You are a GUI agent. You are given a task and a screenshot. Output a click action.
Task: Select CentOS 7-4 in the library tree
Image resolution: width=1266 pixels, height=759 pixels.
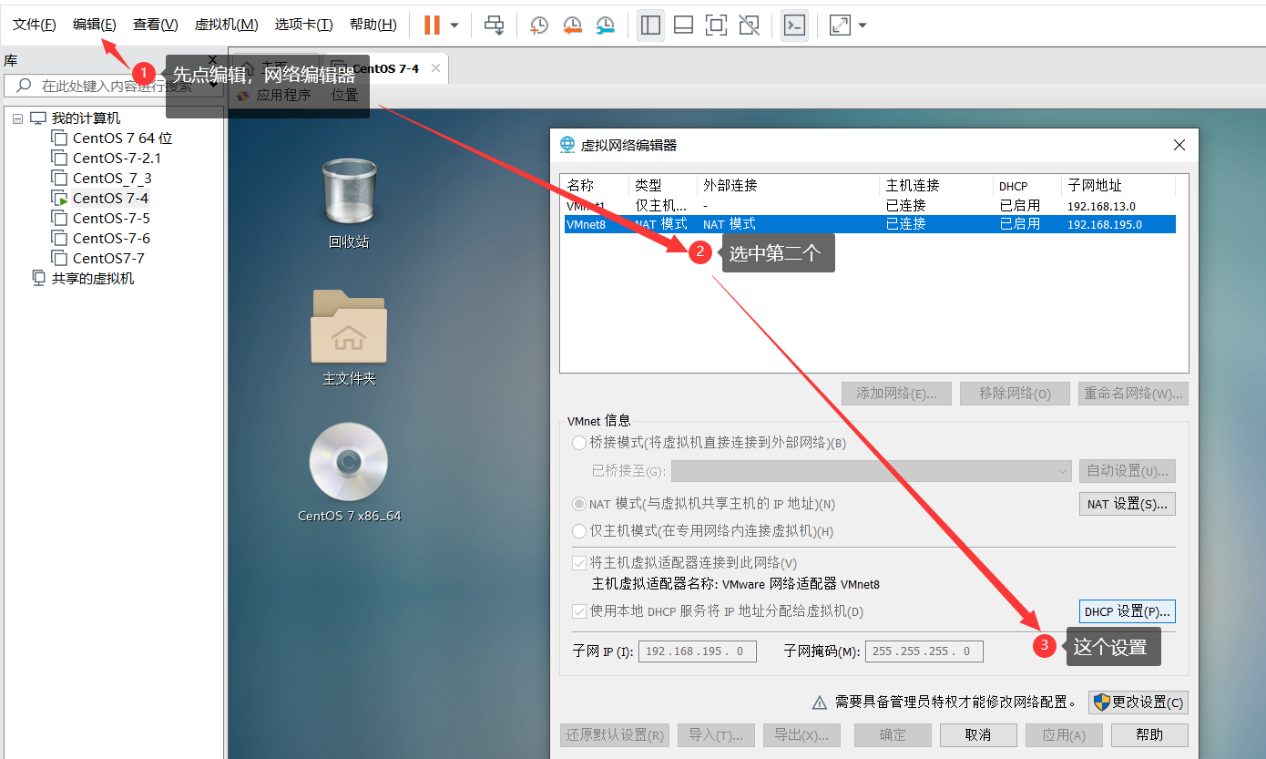point(110,199)
